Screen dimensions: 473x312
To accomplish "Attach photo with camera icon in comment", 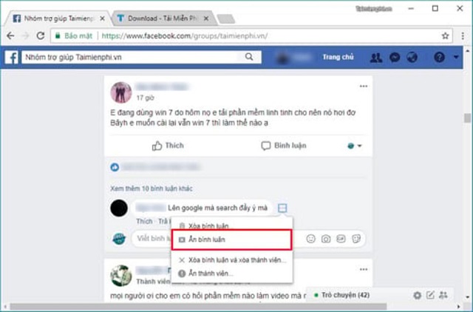I will (x=326, y=239).
